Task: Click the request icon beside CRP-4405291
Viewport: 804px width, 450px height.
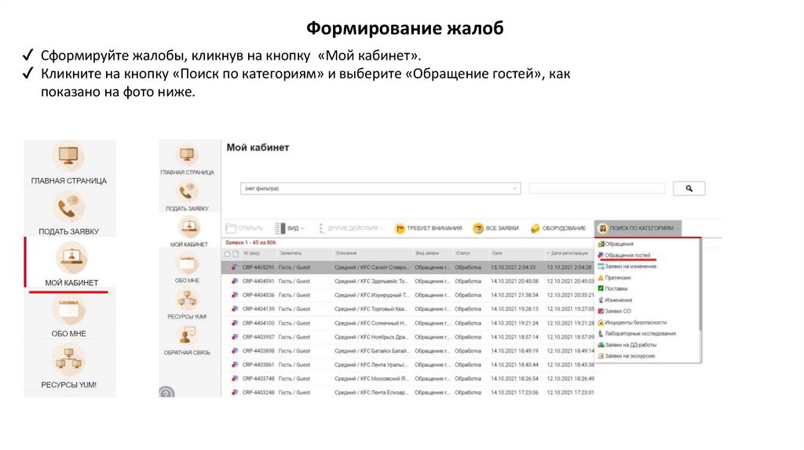Action: (x=235, y=267)
